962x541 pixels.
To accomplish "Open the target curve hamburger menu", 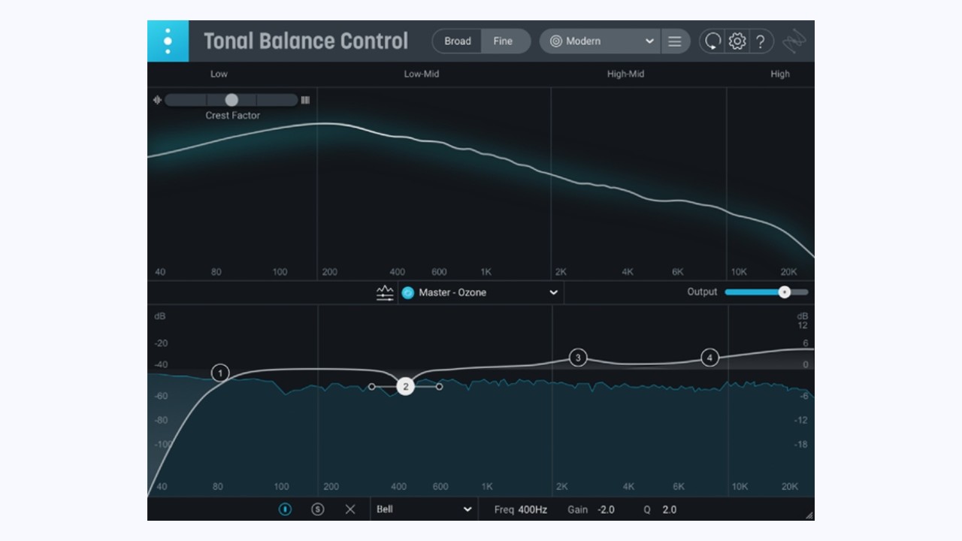I will (675, 41).
